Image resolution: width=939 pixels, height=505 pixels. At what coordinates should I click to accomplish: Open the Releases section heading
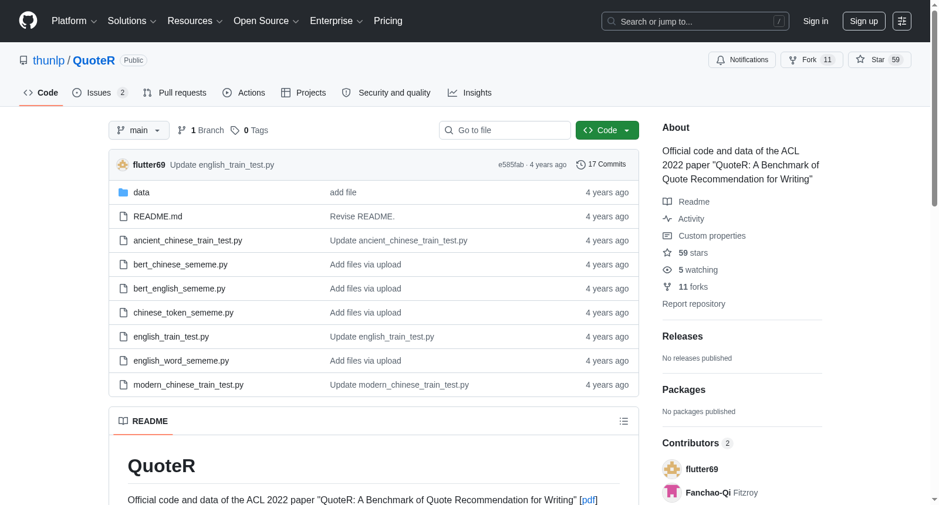(x=683, y=336)
